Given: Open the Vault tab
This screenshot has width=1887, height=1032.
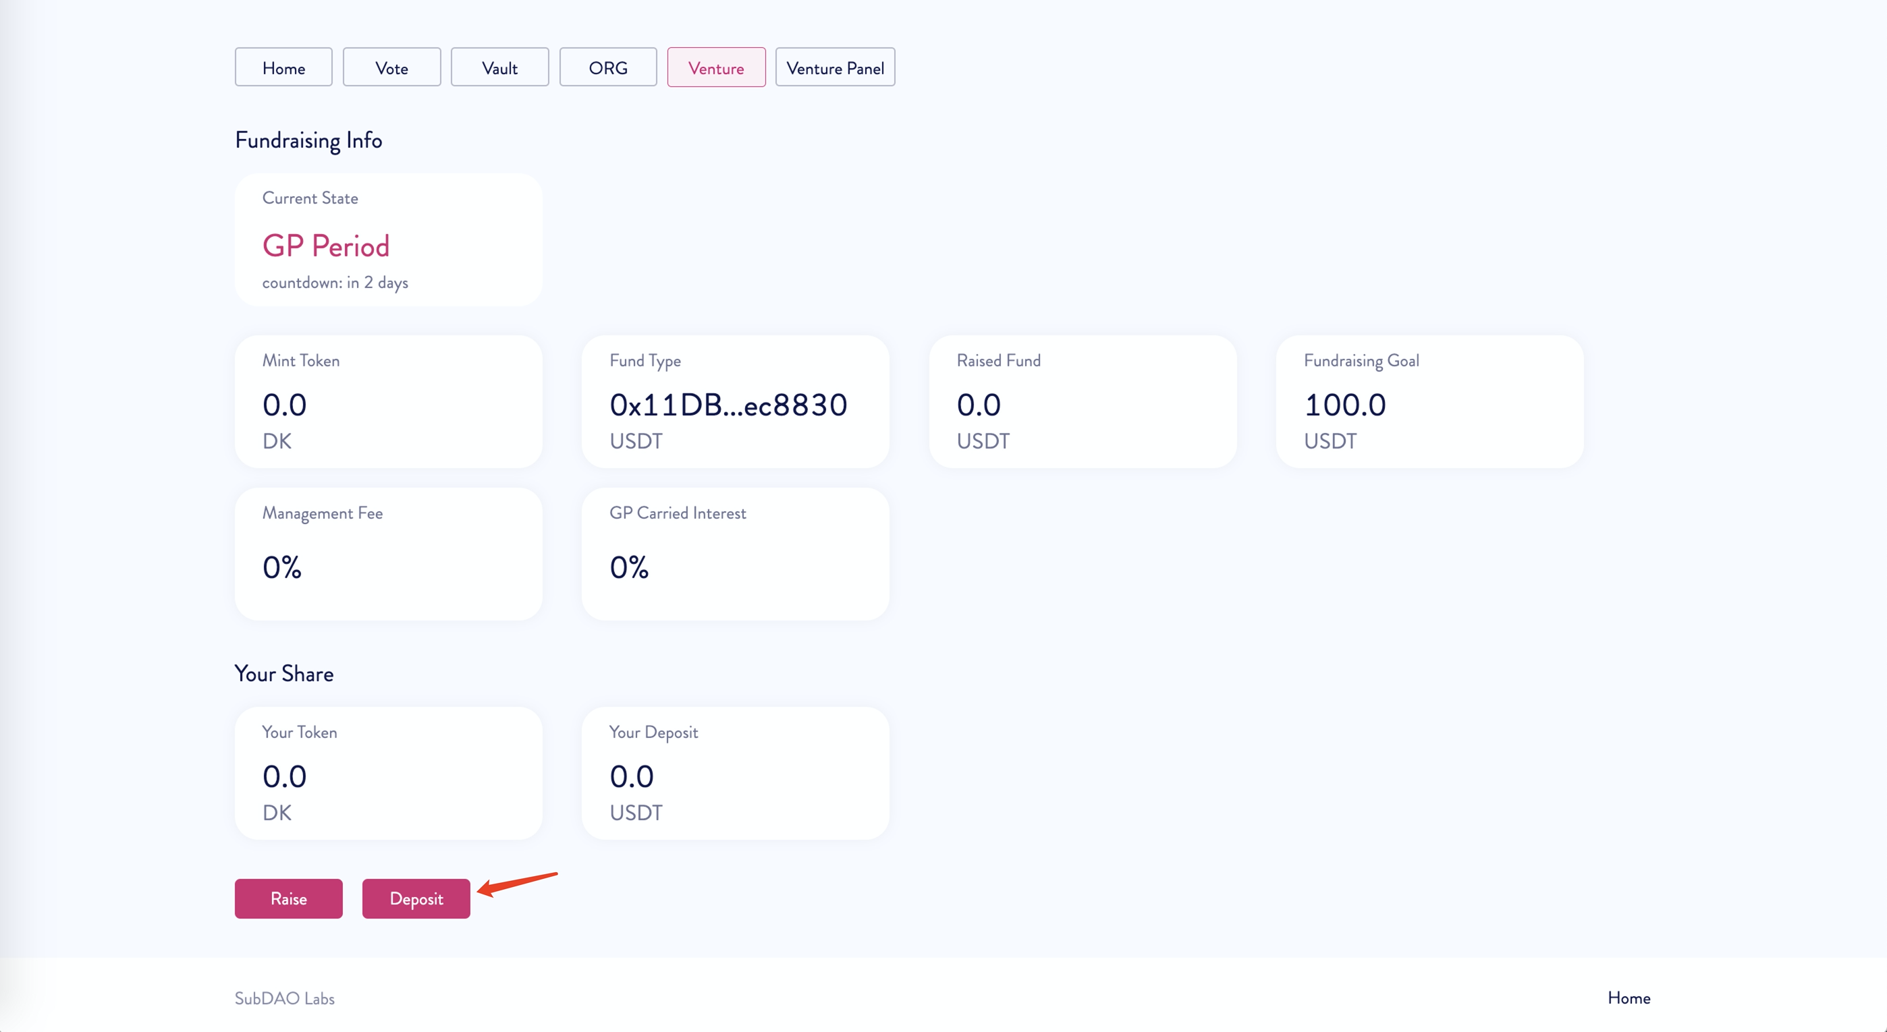Looking at the screenshot, I should tap(499, 67).
